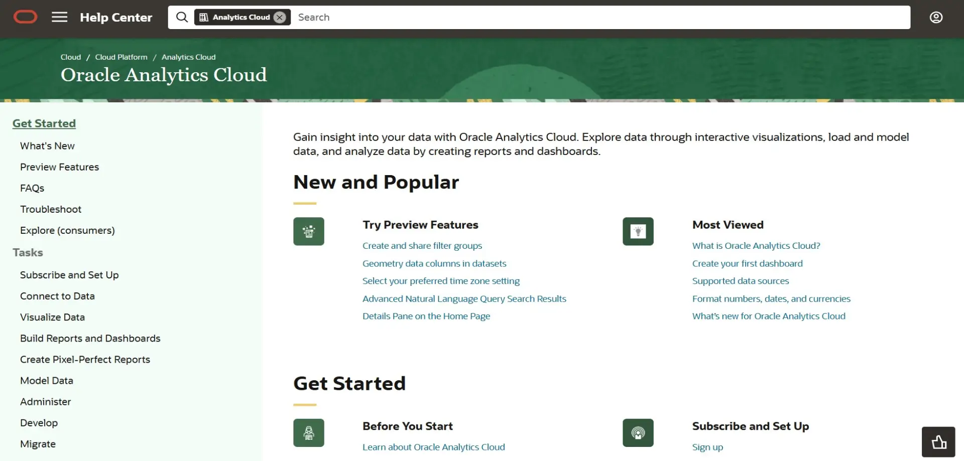Click the Analytics Cloud books filter icon
This screenshot has height=461, width=964.
pos(204,17)
